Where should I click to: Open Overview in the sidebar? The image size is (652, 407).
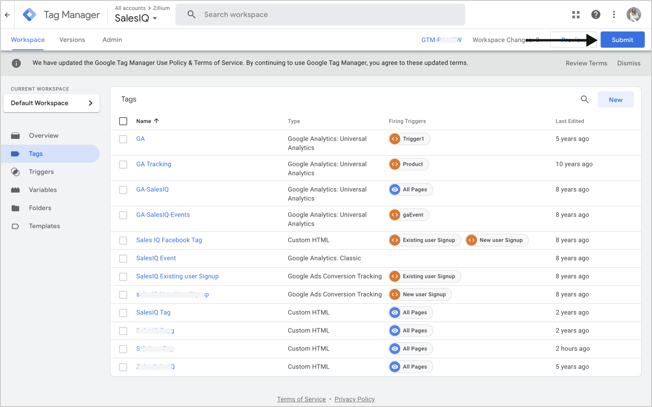[x=43, y=136]
